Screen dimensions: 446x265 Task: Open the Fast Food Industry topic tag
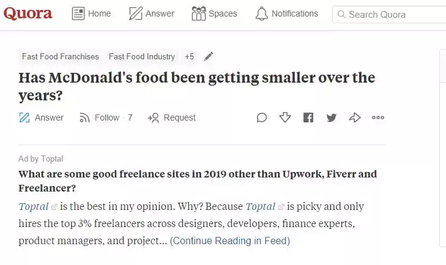coord(142,56)
